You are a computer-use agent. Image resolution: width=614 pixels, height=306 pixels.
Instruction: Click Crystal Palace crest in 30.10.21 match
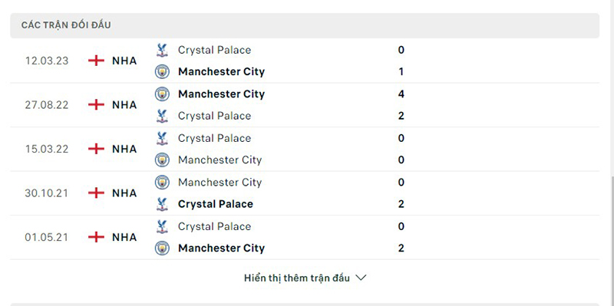[162, 204]
